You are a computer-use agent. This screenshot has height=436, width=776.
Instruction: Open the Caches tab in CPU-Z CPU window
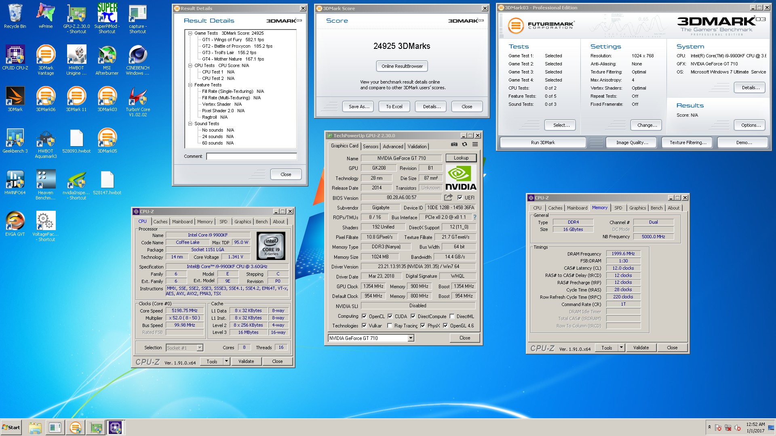pos(160,222)
